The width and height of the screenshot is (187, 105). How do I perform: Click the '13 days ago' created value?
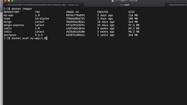(106, 25)
